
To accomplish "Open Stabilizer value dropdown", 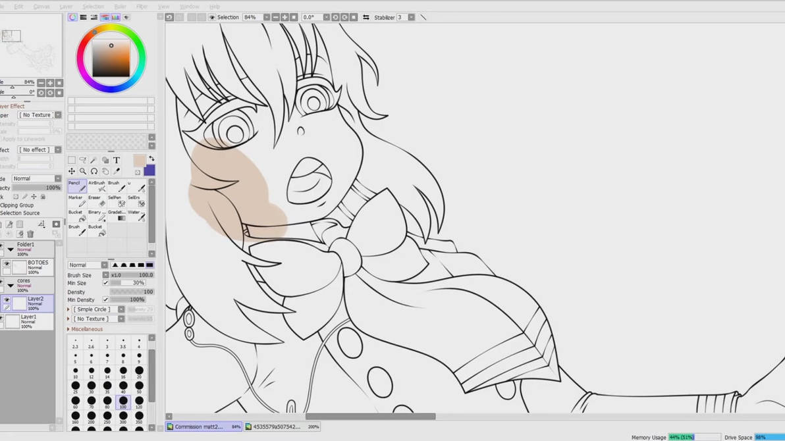I will (411, 17).
